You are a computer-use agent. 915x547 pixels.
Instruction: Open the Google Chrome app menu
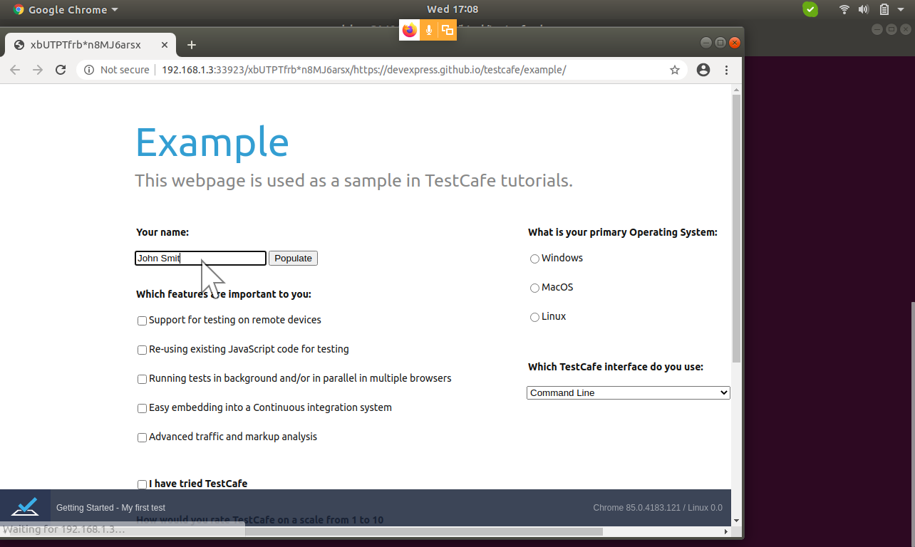pos(66,9)
